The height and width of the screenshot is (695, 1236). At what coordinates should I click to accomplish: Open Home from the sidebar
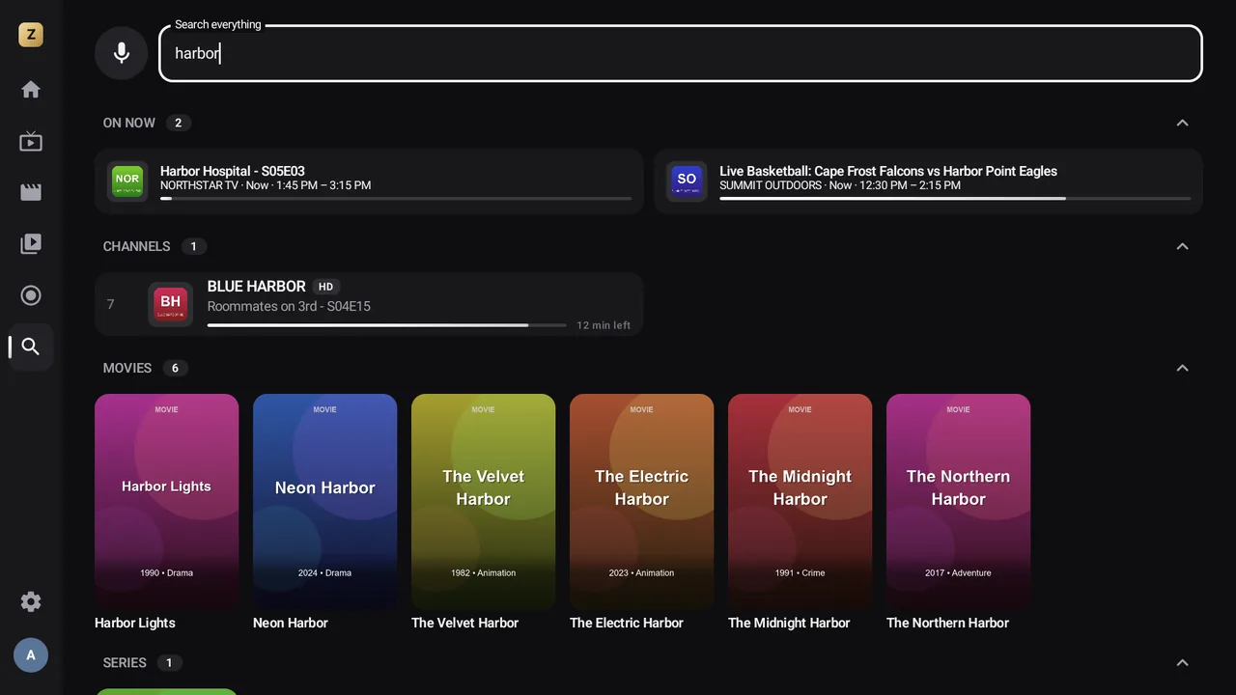point(31,90)
